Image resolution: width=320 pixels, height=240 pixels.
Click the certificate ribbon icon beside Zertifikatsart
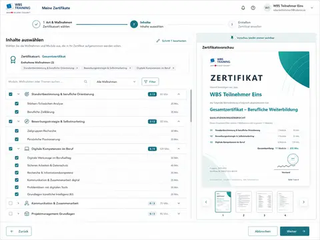pos(13,59)
